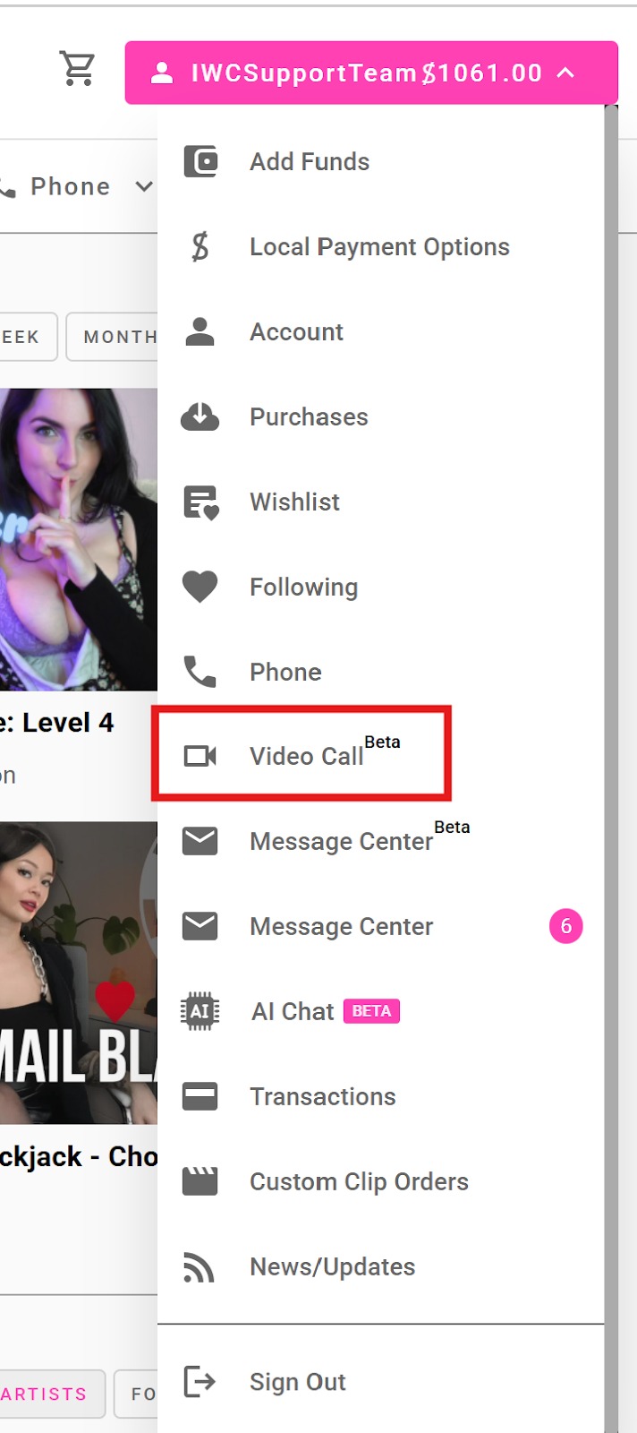
Task: Click the heart icon next to Following
Action: [x=200, y=587]
